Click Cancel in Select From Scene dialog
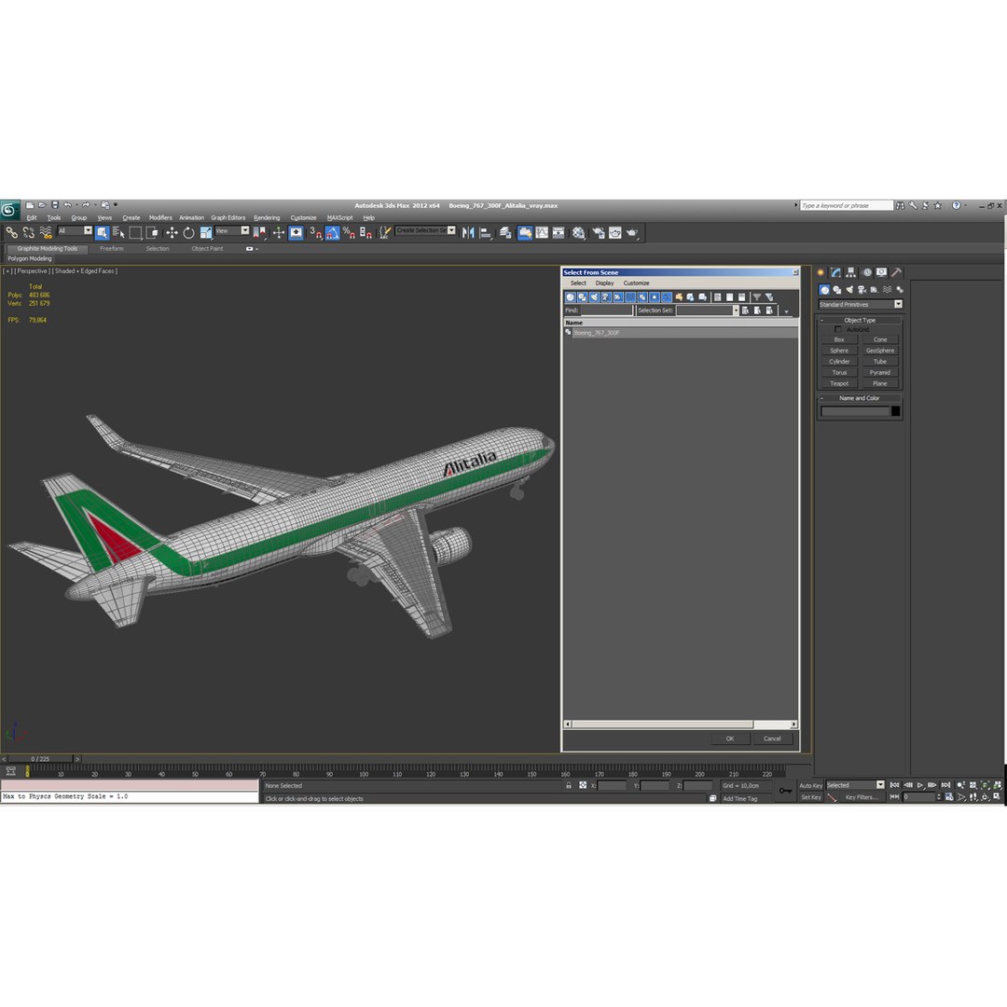 click(772, 738)
